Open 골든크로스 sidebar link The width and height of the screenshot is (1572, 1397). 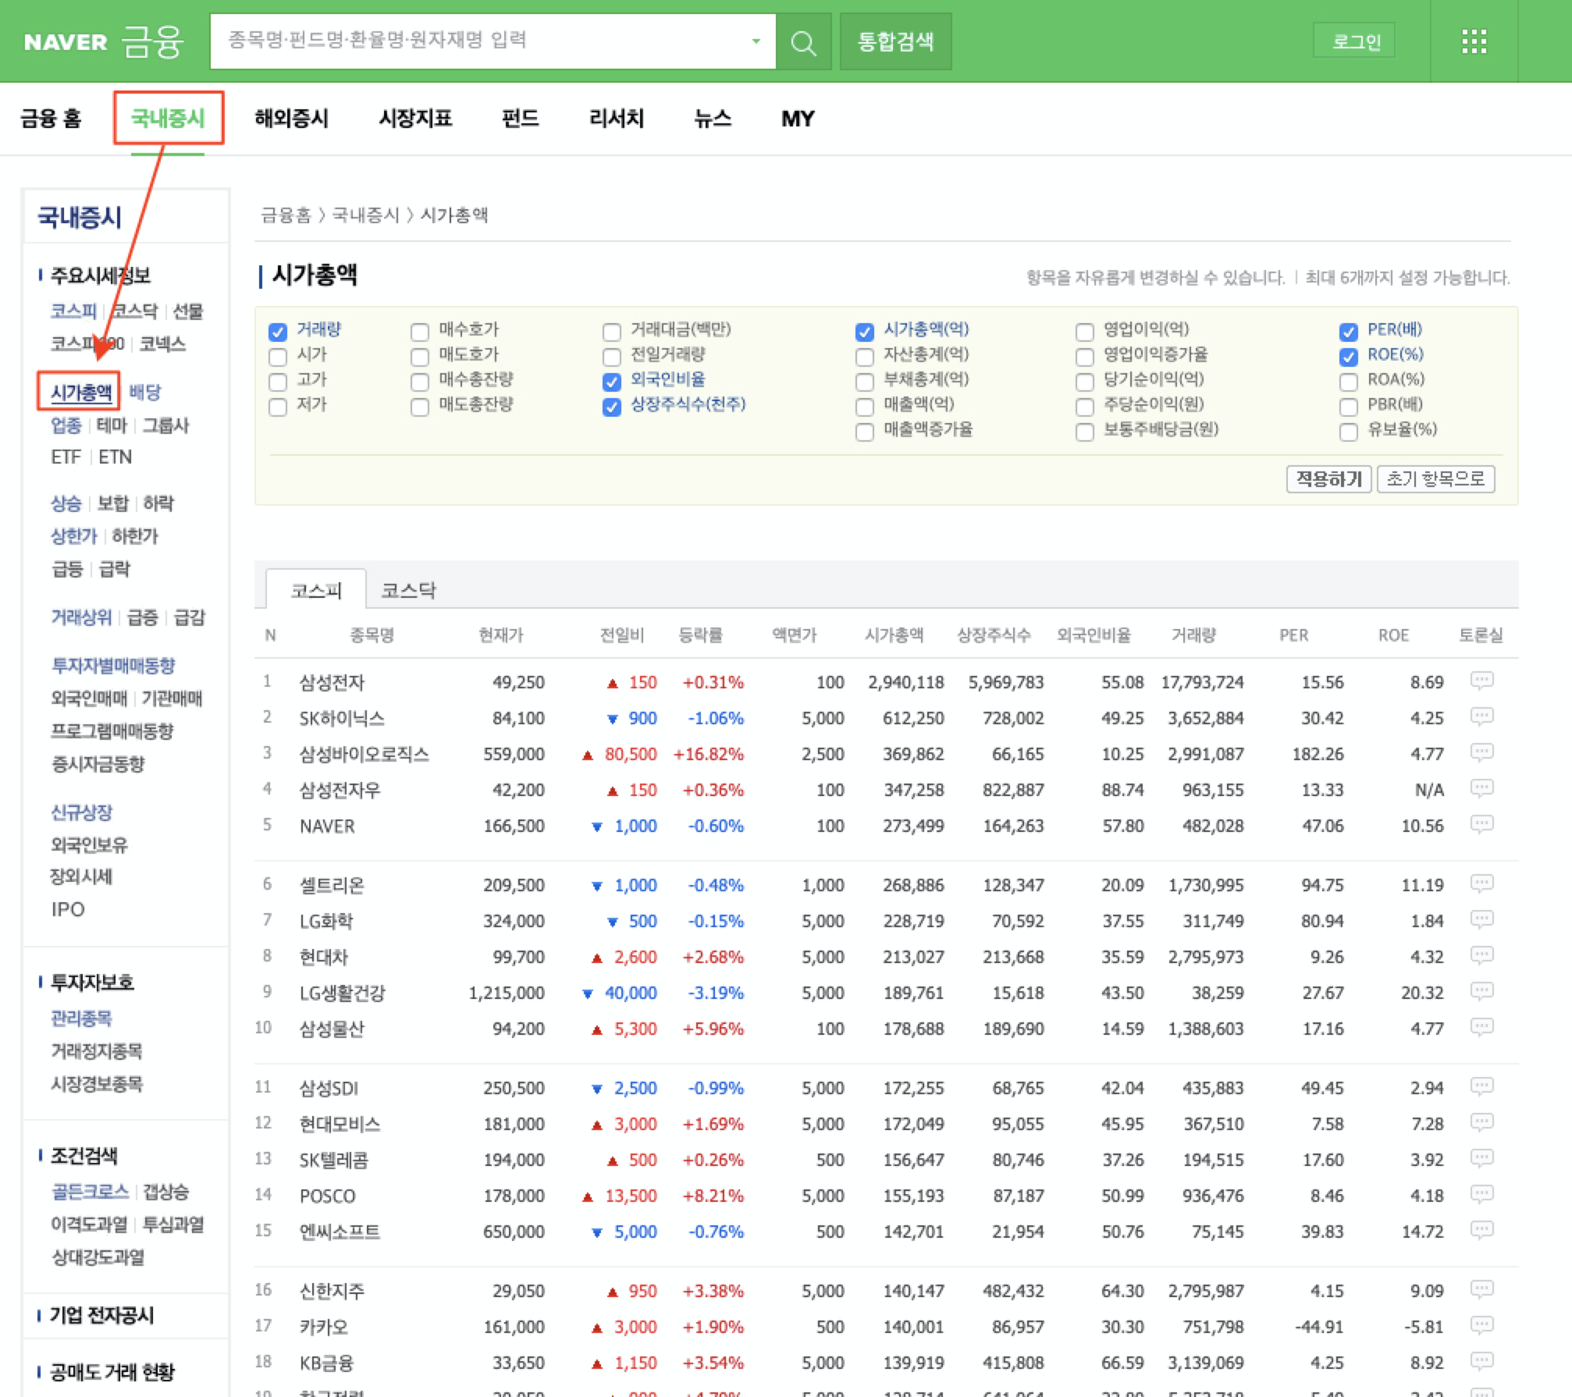click(x=89, y=1191)
